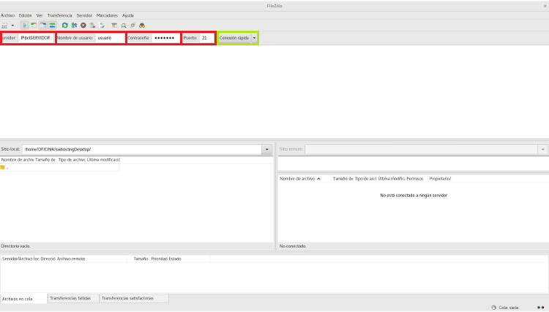
Task: Refresh the file and folder lists
Action: [64, 25]
